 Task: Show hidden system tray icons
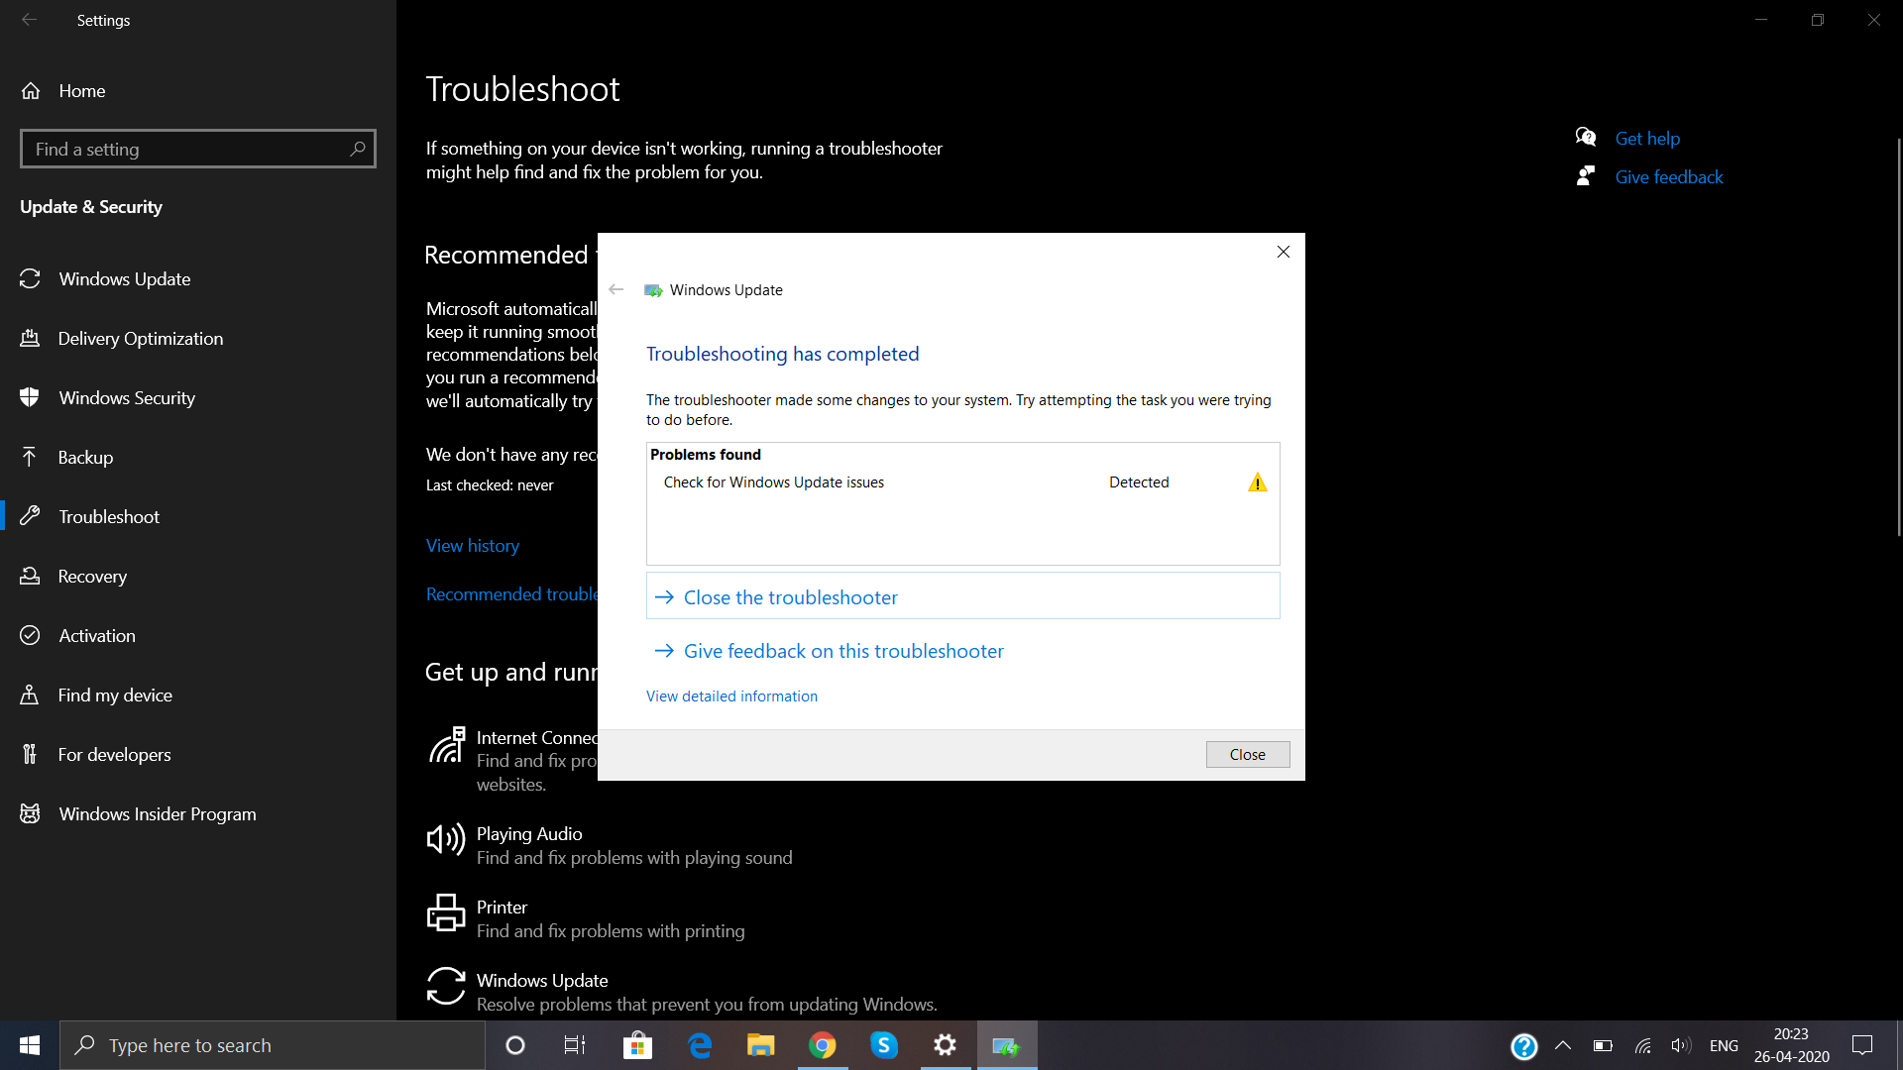(1563, 1045)
